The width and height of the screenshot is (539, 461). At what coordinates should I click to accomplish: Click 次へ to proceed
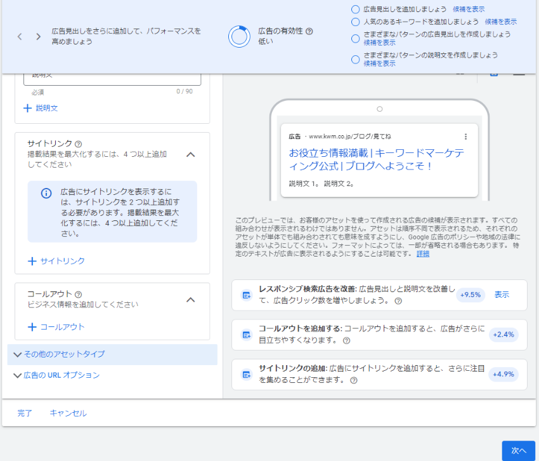click(518, 450)
